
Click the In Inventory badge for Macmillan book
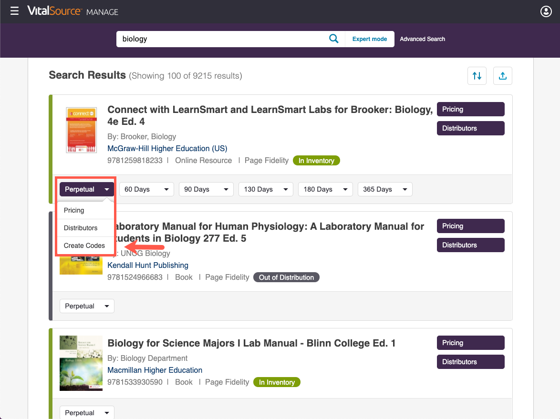point(277,382)
